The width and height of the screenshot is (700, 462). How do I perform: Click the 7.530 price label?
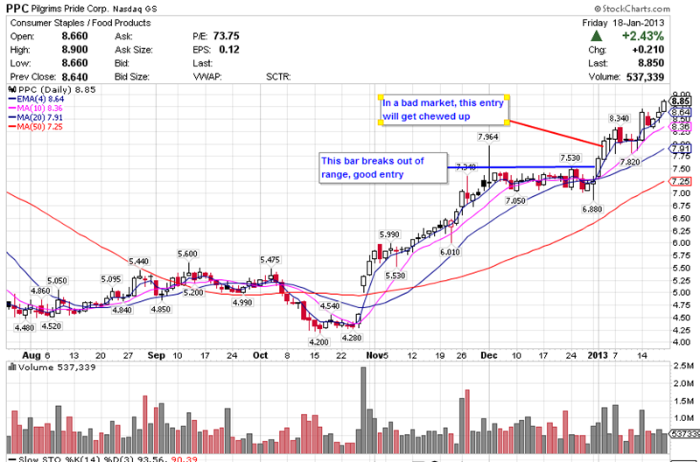(x=570, y=158)
